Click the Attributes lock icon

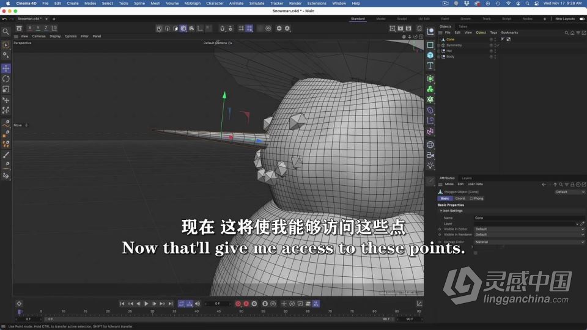click(x=572, y=185)
